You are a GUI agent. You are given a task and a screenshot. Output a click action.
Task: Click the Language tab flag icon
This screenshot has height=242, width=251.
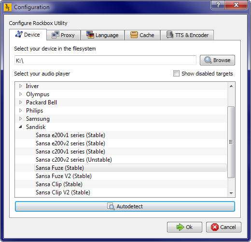[90, 35]
